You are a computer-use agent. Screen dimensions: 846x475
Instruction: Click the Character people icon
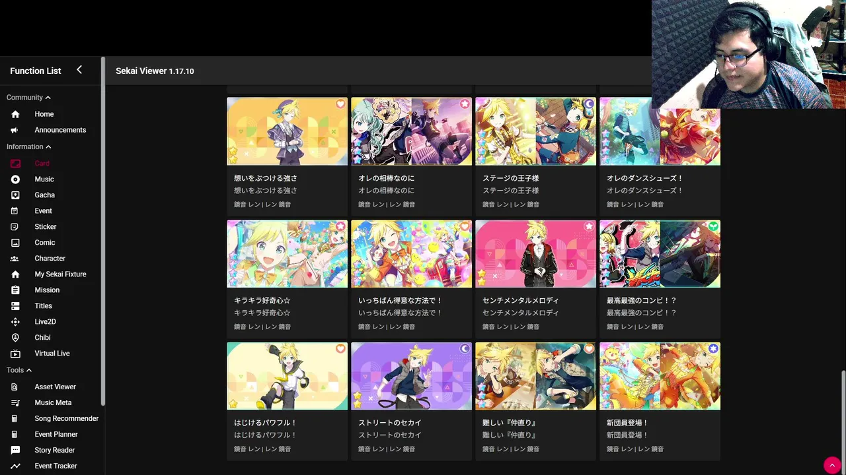click(x=15, y=258)
